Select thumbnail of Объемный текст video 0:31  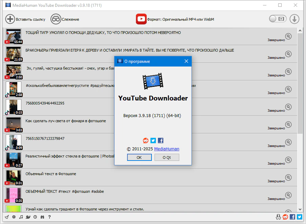[x=14, y=178]
